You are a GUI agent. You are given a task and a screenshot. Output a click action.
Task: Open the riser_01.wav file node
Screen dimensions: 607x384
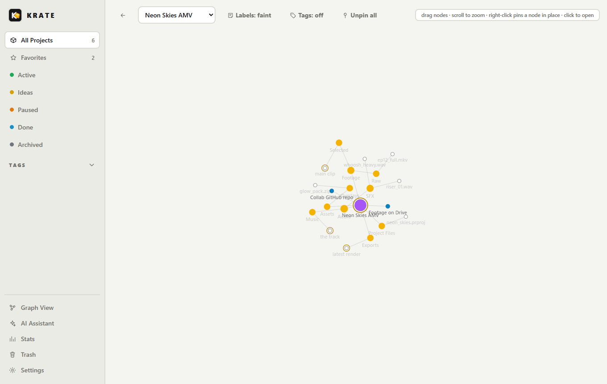tap(399, 181)
